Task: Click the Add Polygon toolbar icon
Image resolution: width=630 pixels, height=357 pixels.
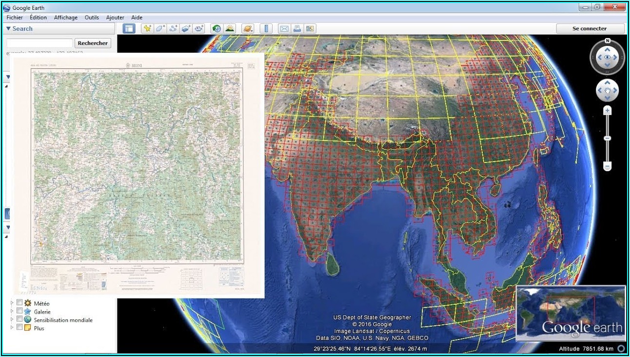Action: click(x=160, y=29)
